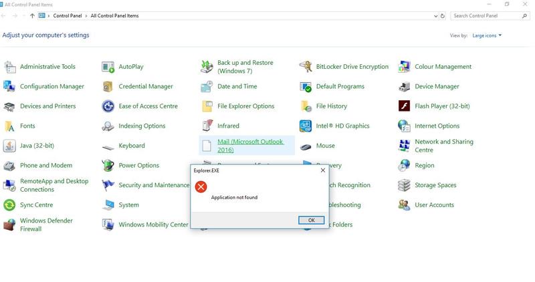Go up one folder level
This screenshot has height=282, width=535.
(x=32, y=15)
